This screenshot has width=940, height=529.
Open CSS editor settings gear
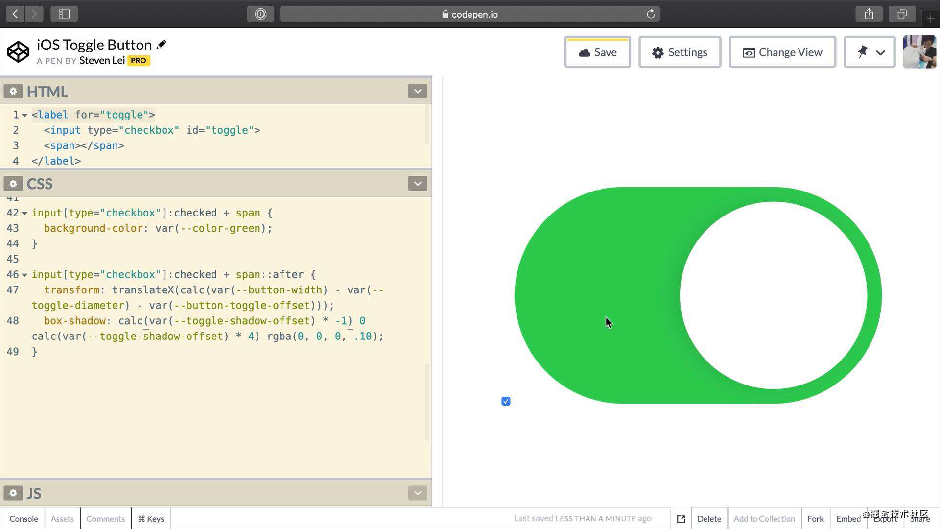tap(13, 184)
